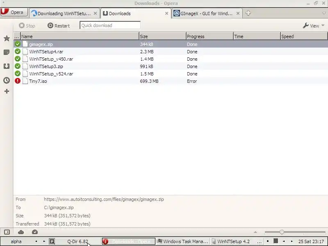This screenshot has height=246, width=328.
Task: Open the Notes panel icon
Action: pyautogui.click(x=7, y=52)
